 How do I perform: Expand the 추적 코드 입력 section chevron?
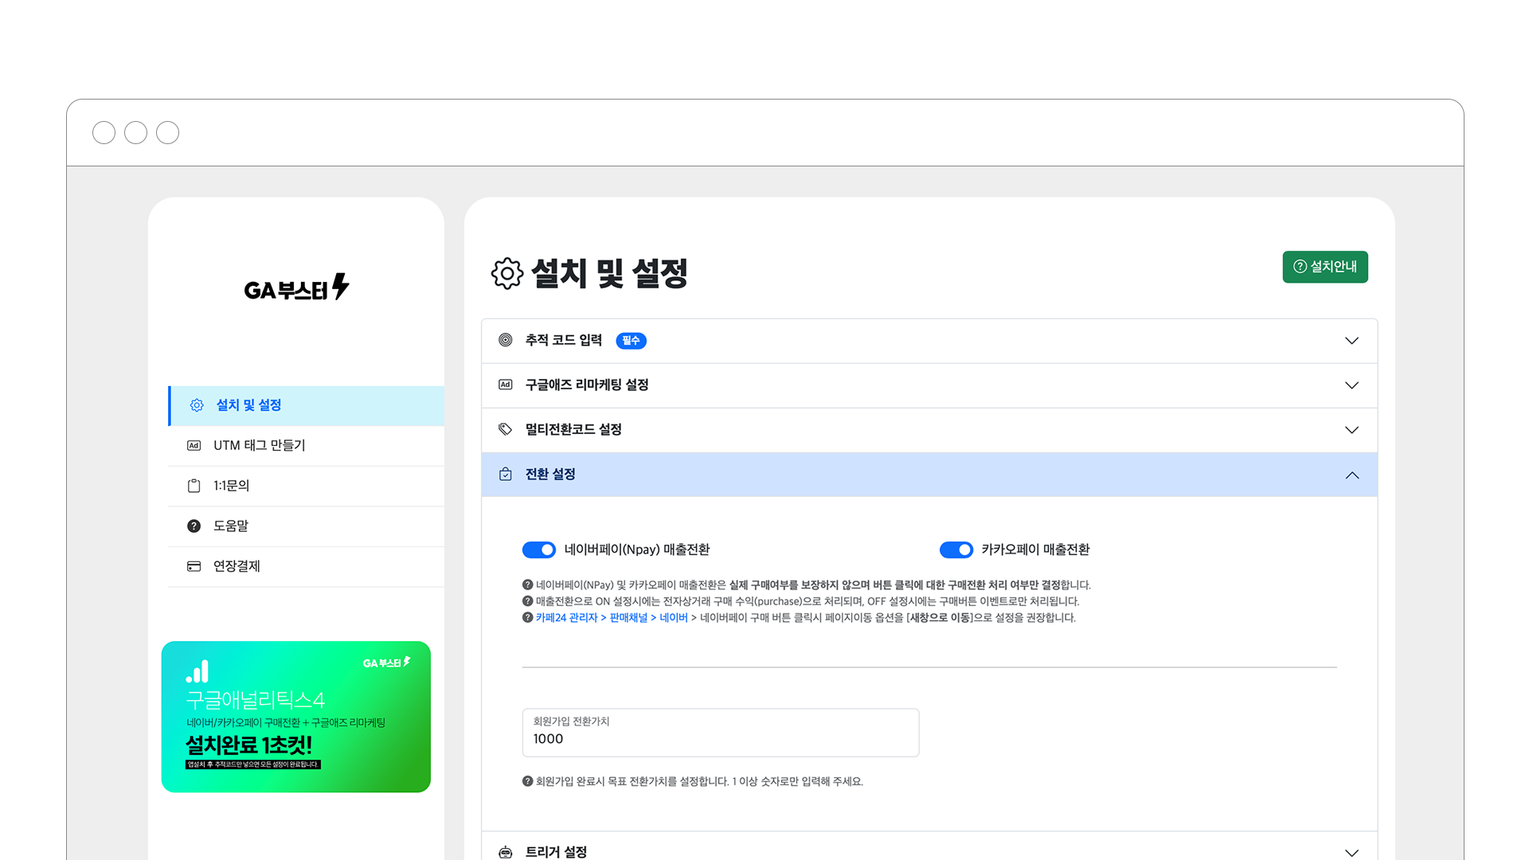pyautogui.click(x=1351, y=341)
